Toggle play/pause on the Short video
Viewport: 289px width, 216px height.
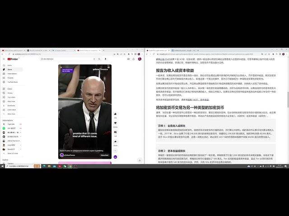pos(61,68)
